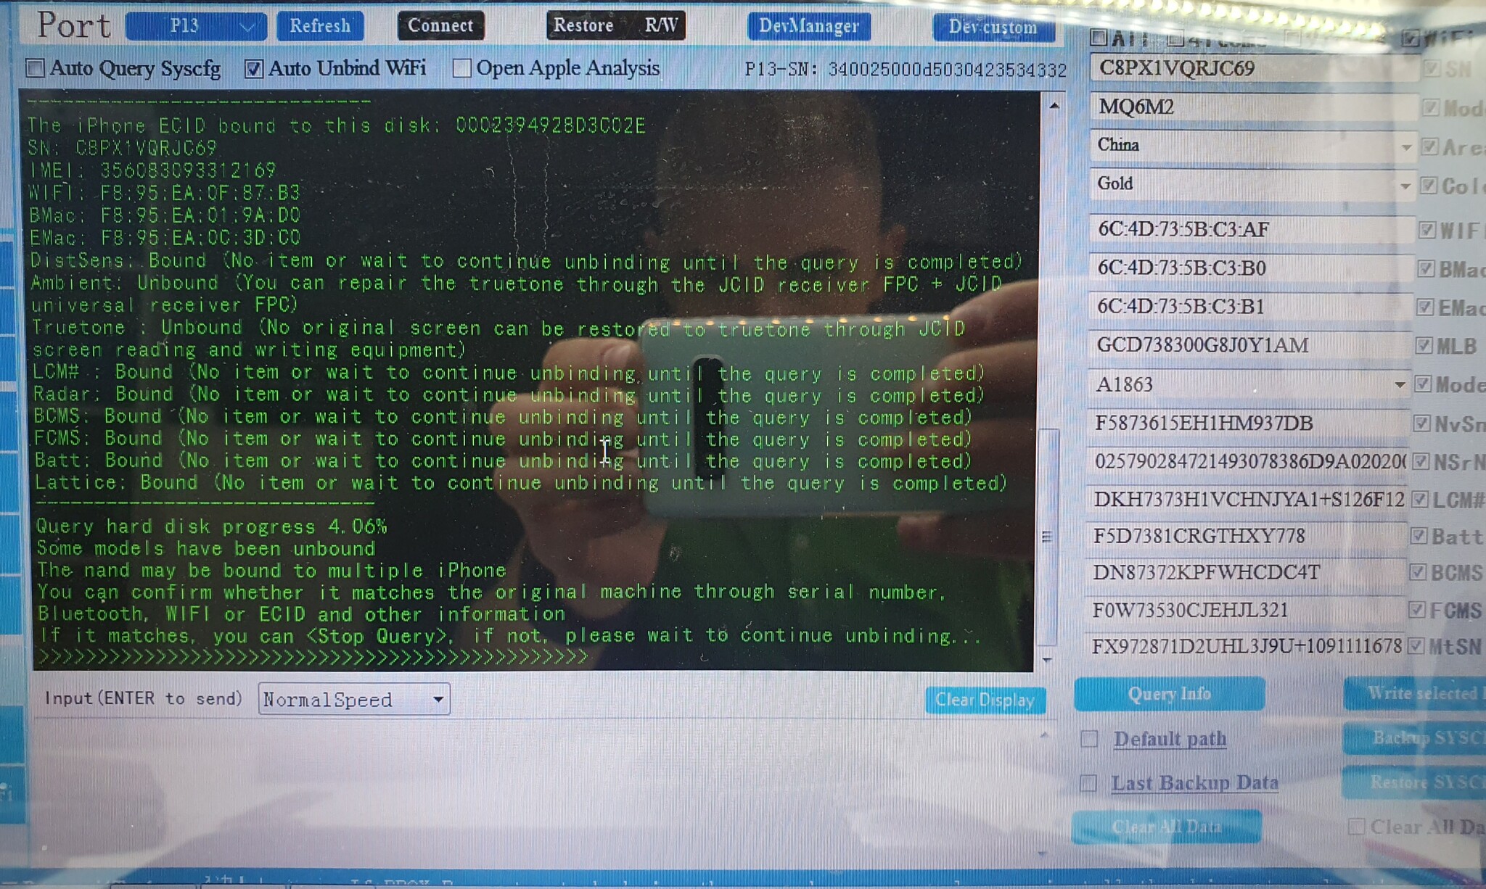This screenshot has height=889, width=1486.
Task: Toggle the EMac checkbox
Action: [x=1426, y=307]
